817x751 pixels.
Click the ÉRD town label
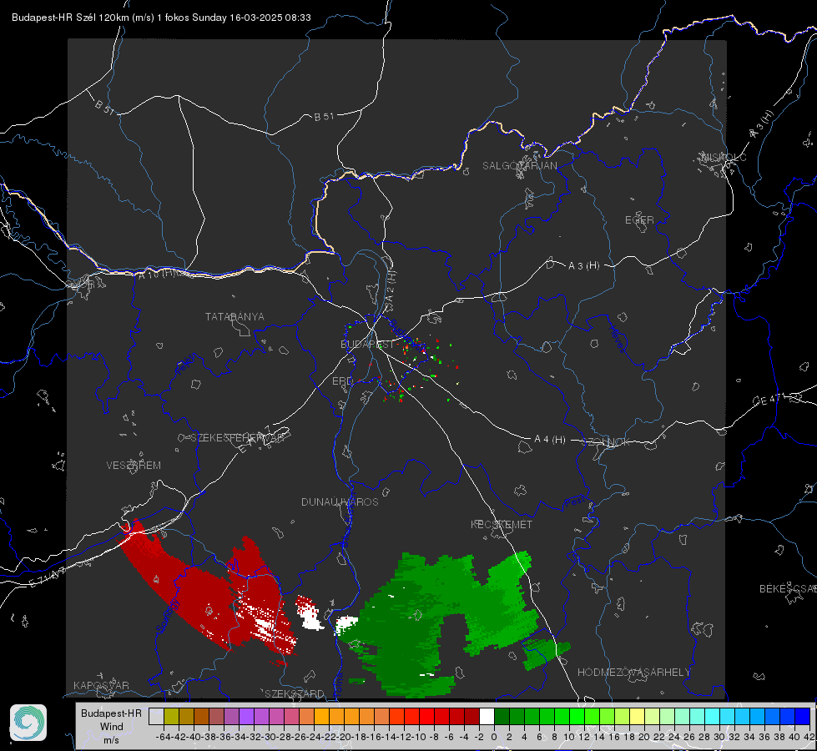click(x=342, y=381)
